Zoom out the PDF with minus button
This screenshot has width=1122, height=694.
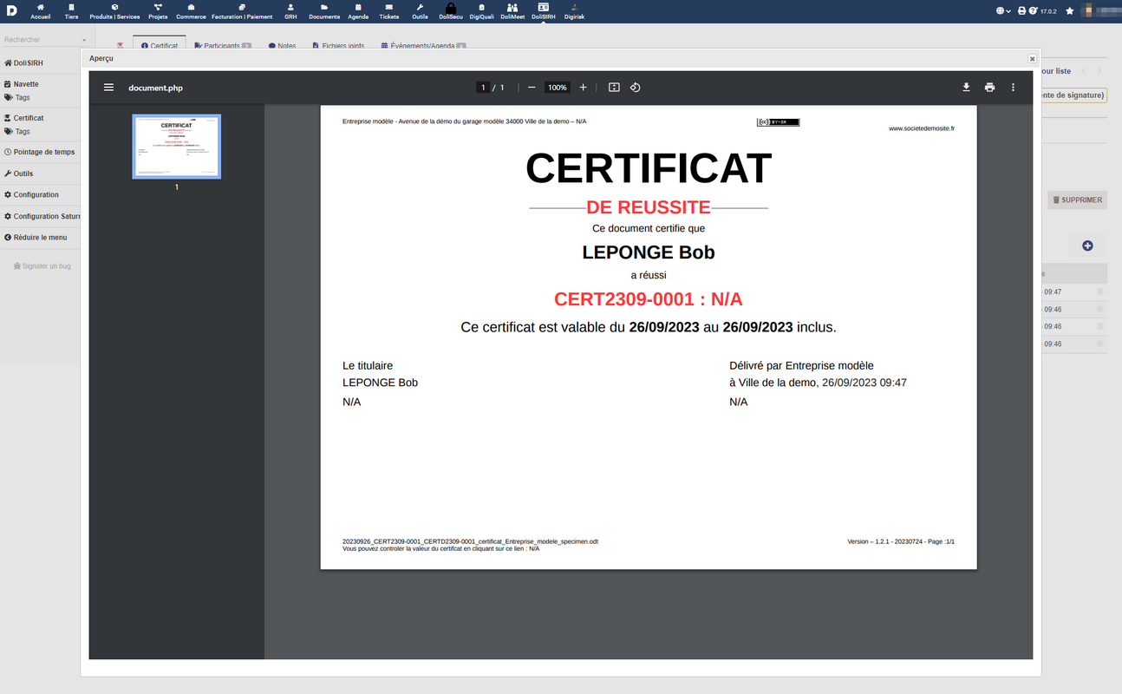tap(532, 88)
